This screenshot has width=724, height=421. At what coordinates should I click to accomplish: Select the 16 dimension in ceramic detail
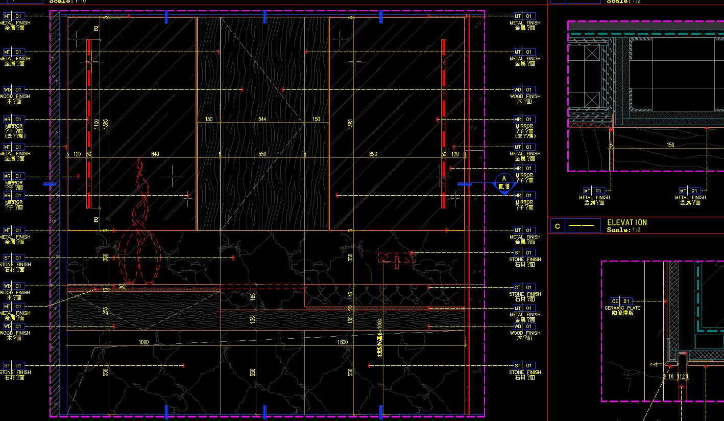670,377
